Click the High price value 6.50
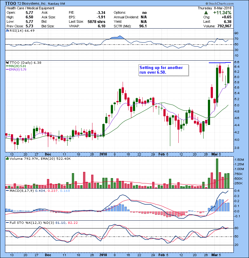This screenshot has height=258, width=249. tap(29, 17)
